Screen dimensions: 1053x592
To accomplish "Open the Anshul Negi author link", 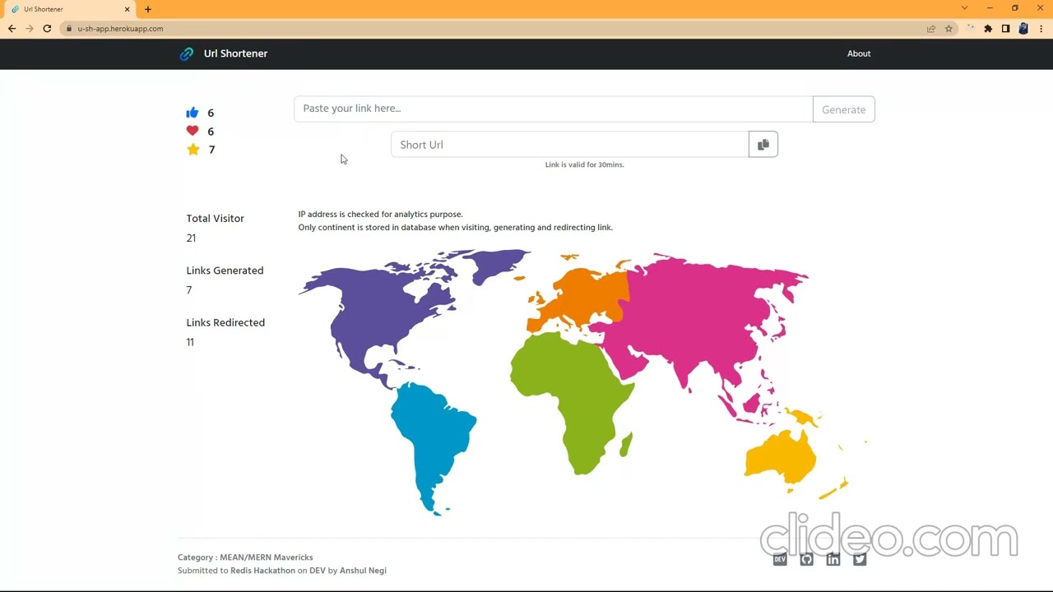I will coord(363,571).
